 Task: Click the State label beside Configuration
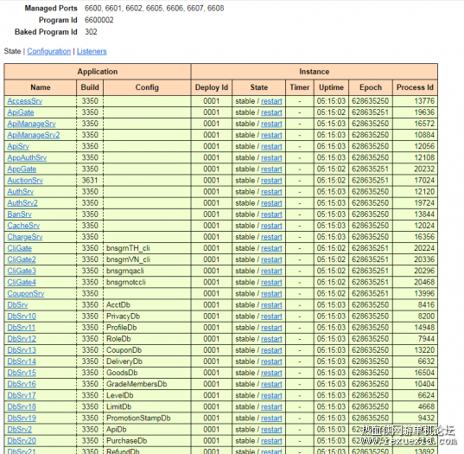(12, 51)
